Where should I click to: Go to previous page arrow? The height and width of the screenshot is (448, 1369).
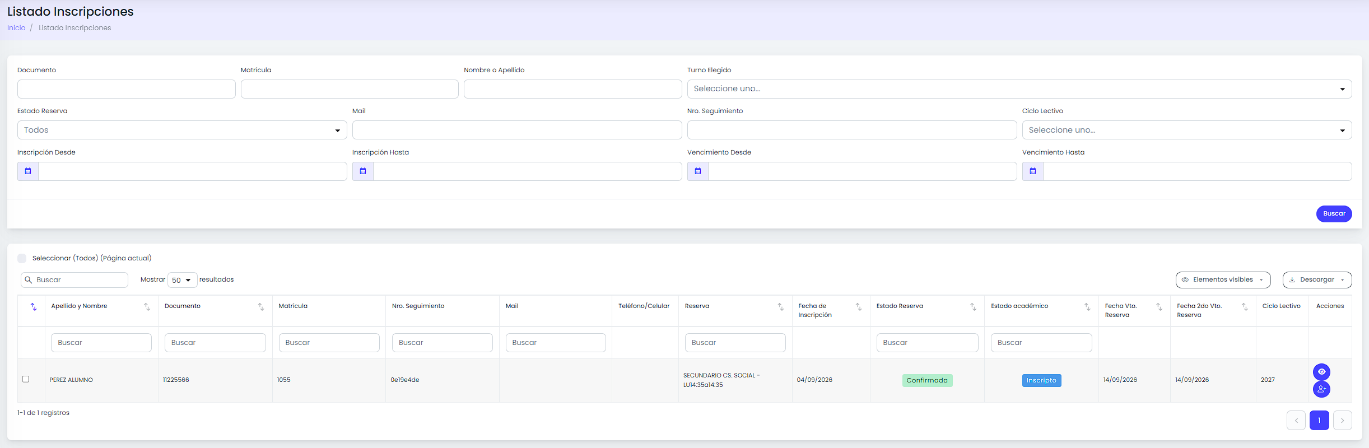pyautogui.click(x=1296, y=421)
